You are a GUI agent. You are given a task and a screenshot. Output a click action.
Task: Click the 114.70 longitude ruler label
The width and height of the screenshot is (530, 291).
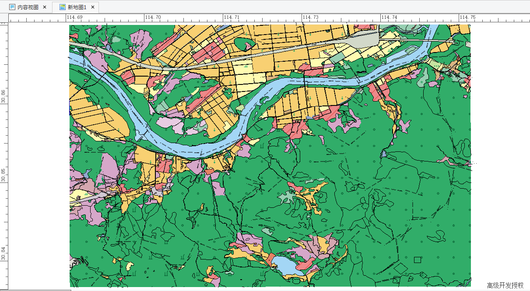point(153,18)
